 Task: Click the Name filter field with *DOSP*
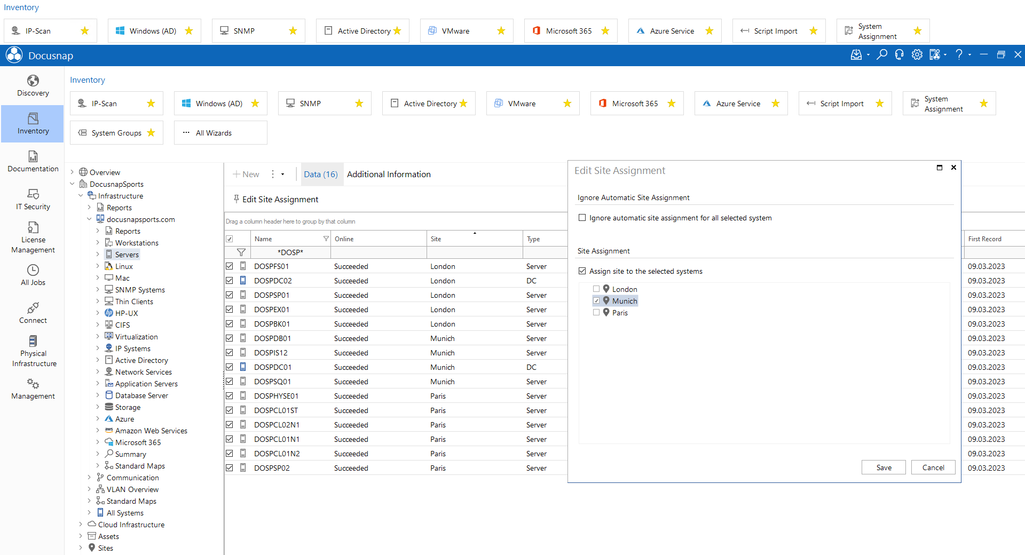[x=290, y=252]
